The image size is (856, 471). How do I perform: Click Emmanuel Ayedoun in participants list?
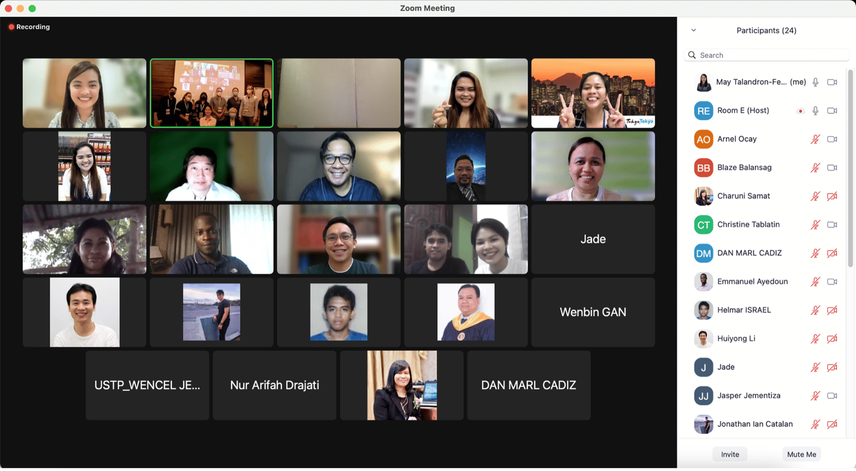[752, 282]
